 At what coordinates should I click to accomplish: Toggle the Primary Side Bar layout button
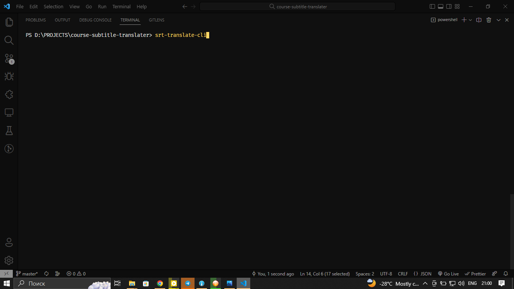coord(432,6)
